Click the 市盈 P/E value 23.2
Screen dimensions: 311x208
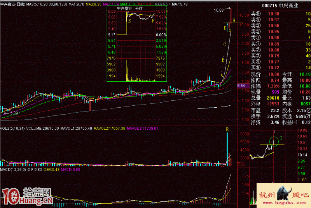(275, 110)
